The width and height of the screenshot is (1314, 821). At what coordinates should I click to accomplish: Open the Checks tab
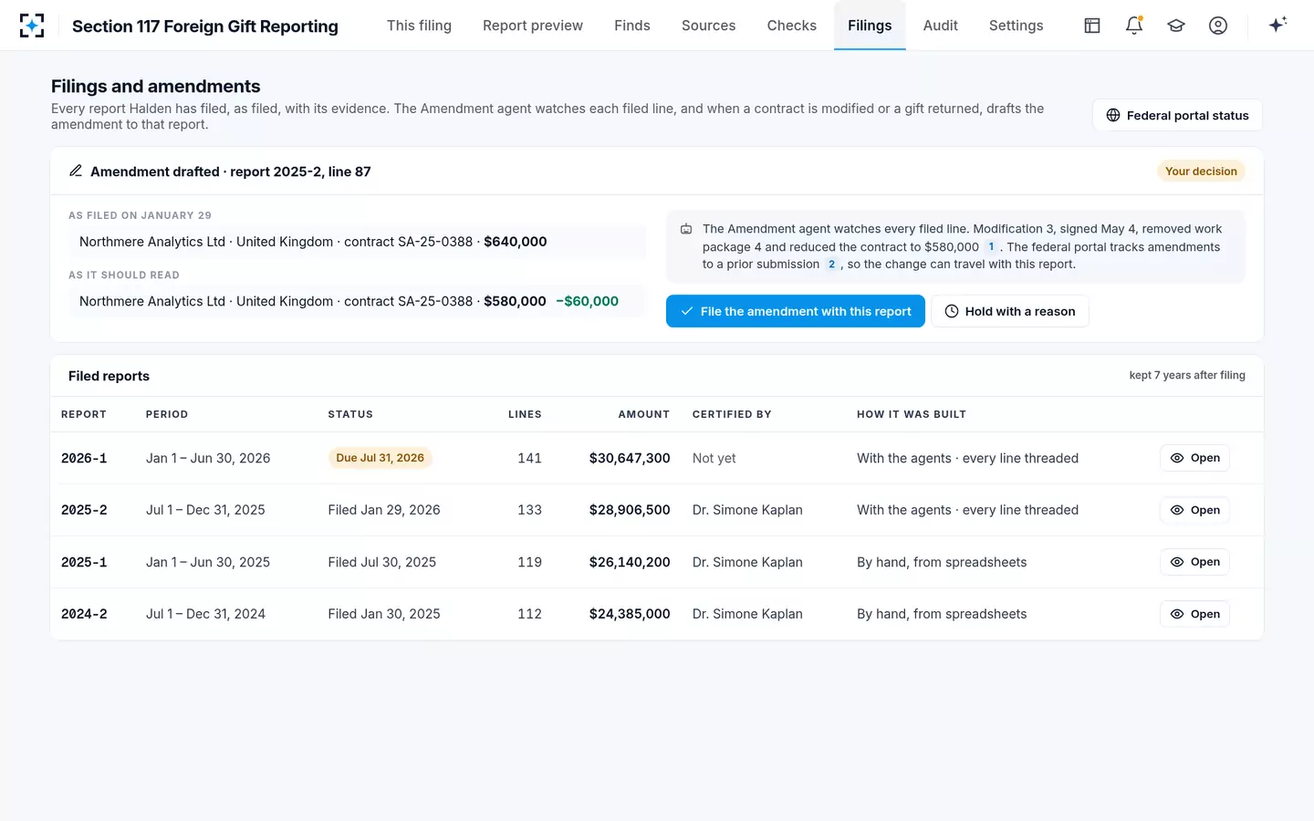[x=792, y=26]
